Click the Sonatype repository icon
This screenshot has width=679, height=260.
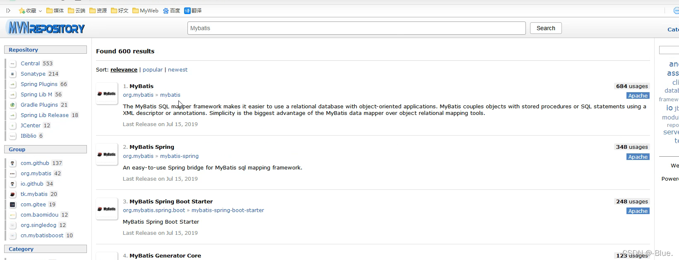(x=13, y=74)
